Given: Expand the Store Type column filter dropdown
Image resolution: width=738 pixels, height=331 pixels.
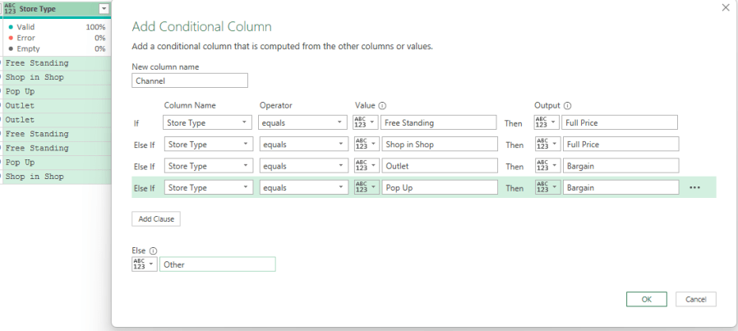Looking at the screenshot, I should pos(103,9).
